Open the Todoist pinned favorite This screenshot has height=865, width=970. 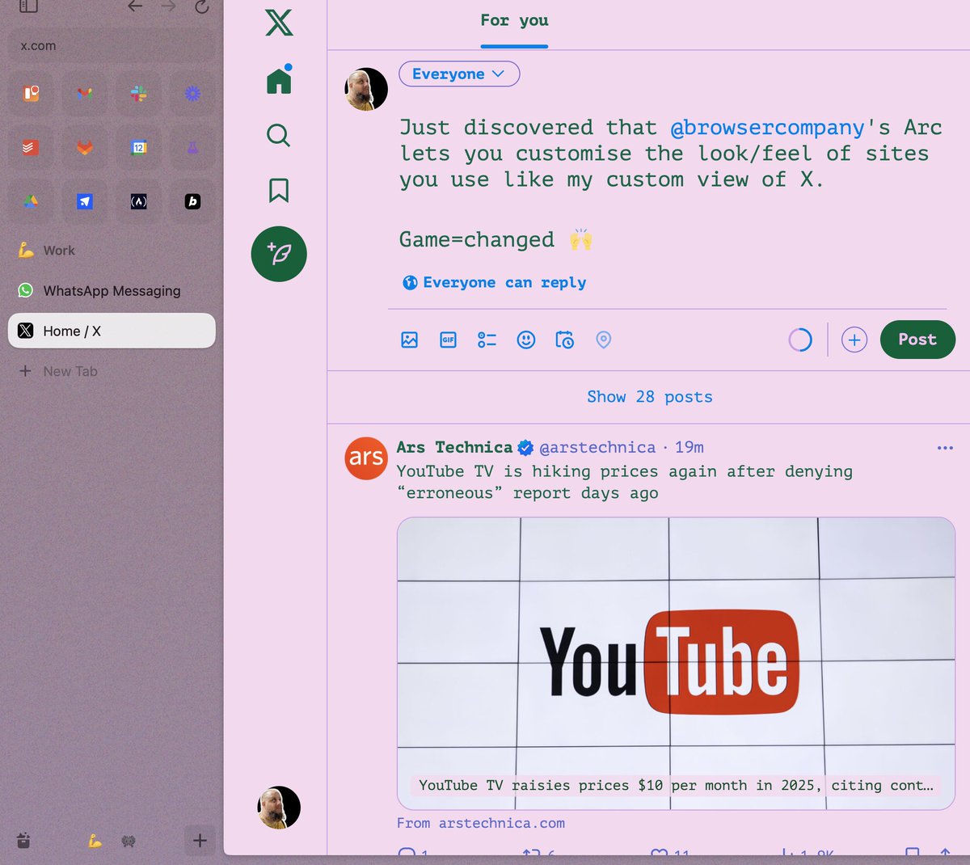[31, 148]
